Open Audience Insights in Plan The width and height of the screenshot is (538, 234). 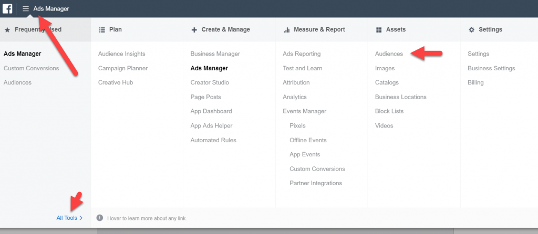[121, 54]
